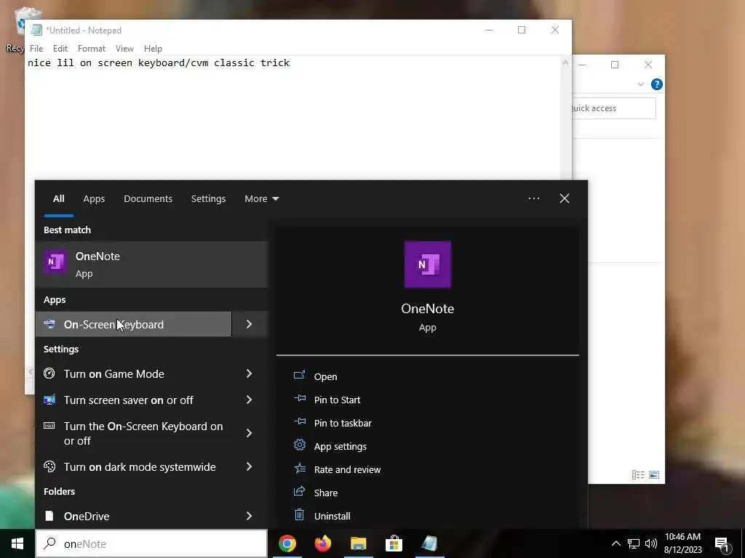Viewport: 745px width, 558px height.
Task: Open the OneNote best match result
Action: [151, 264]
